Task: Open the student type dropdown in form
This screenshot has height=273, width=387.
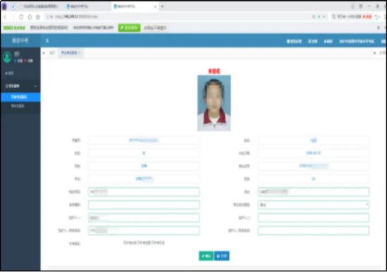Action: click(x=313, y=205)
